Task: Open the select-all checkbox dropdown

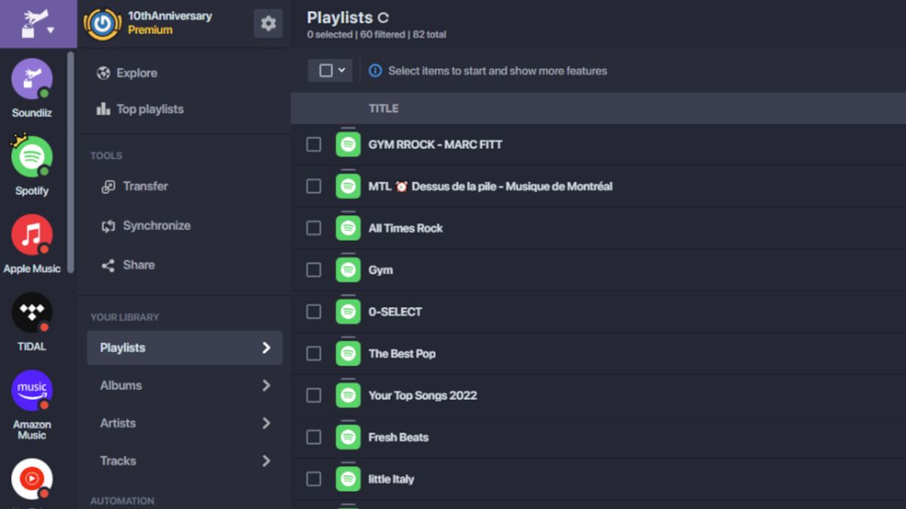Action: click(330, 70)
